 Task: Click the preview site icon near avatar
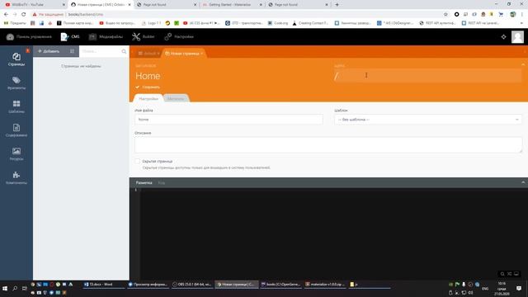[503, 36]
